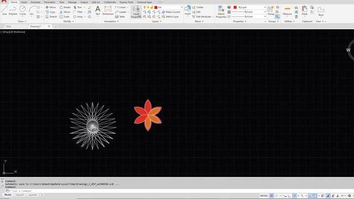Click the Erase icon in Modify panel
The image size is (354, 199).
90,7
